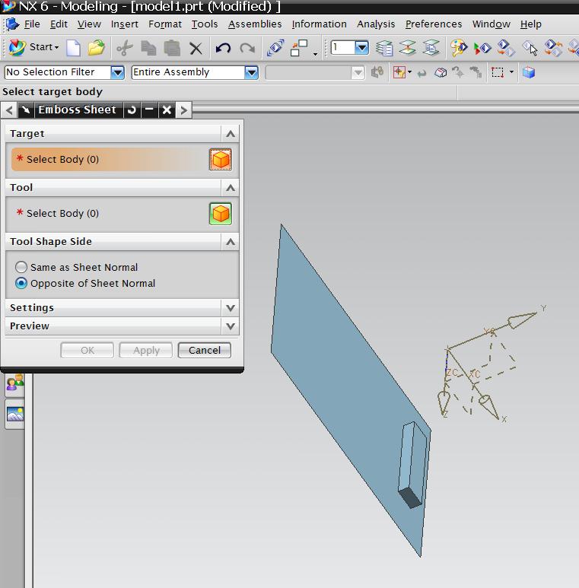
Task: Click the dialog previous arrow button
Action: 9,110
